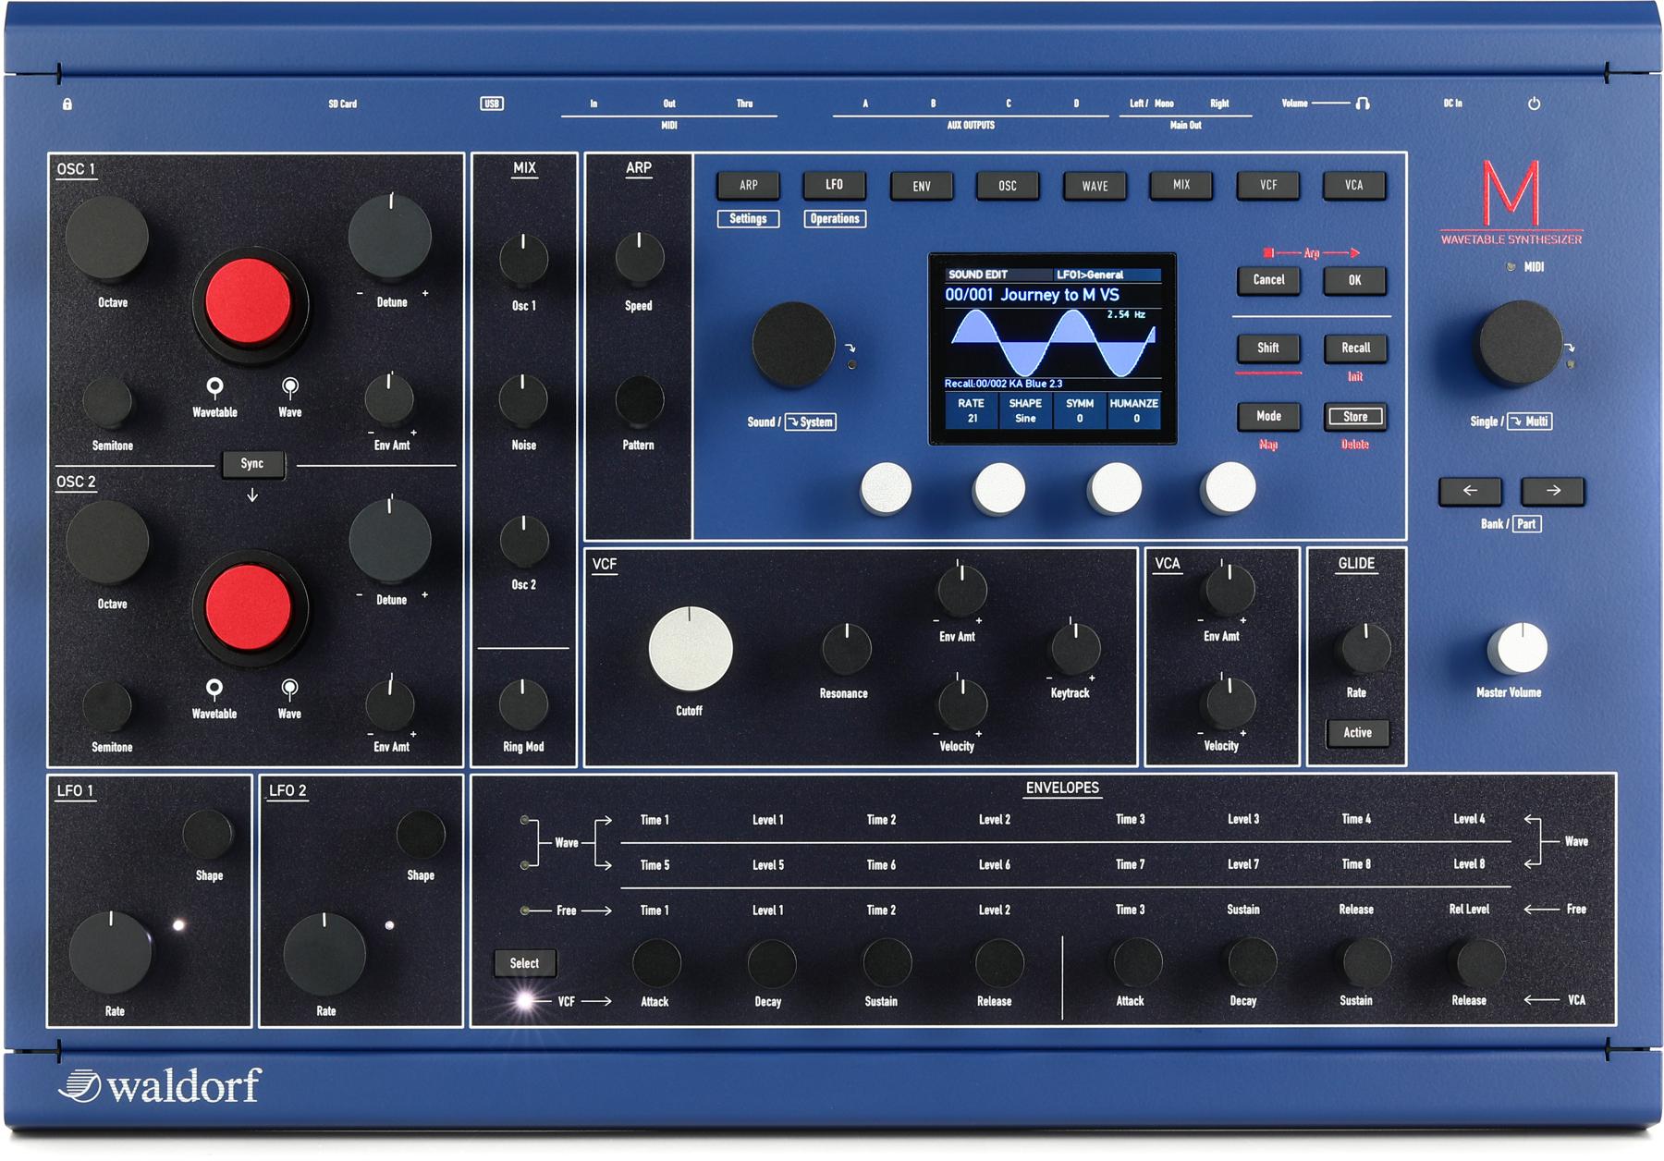Click the OSC 1 Env Amt knob
Screen dimensions: 1664x1161
389,399
